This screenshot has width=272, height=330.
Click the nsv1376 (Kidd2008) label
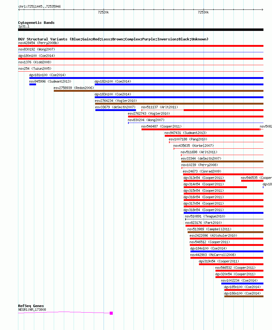(x=35, y=62)
